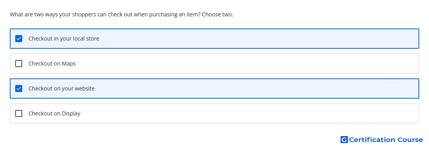Image resolution: width=429 pixels, height=147 pixels.
Task: Click the blue G logo icon
Action: pyautogui.click(x=344, y=140)
